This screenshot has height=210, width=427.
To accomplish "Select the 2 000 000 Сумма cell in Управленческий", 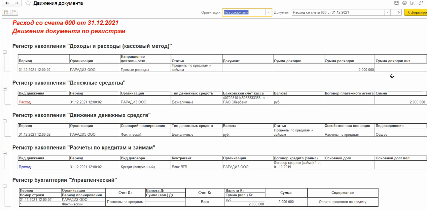I will point(286,202).
